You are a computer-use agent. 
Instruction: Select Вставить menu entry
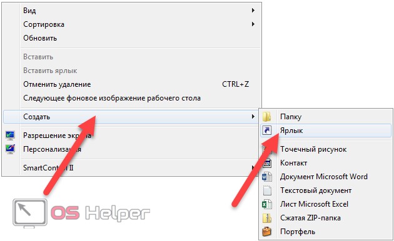(x=131, y=57)
